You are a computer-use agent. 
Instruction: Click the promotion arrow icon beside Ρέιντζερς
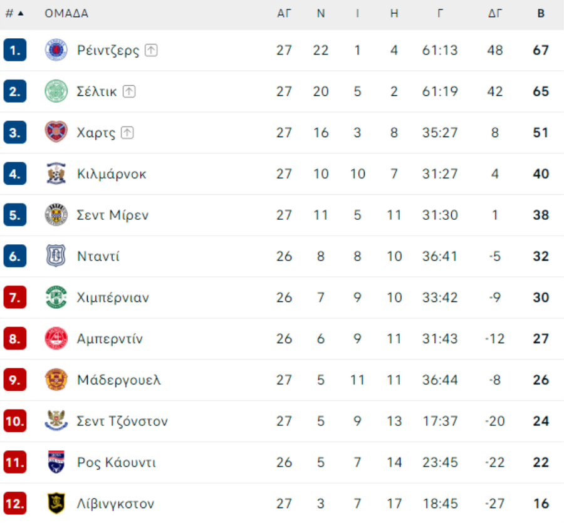(x=151, y=50)
